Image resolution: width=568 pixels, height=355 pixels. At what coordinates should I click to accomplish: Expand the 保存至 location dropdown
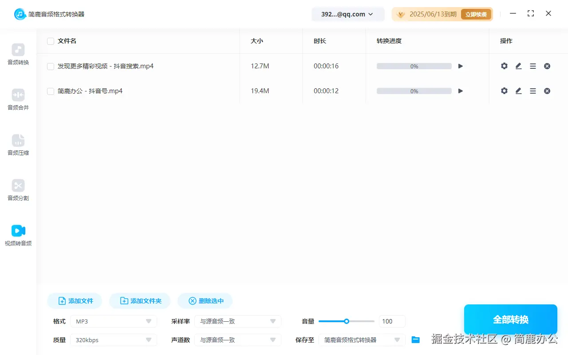point(362,340)
